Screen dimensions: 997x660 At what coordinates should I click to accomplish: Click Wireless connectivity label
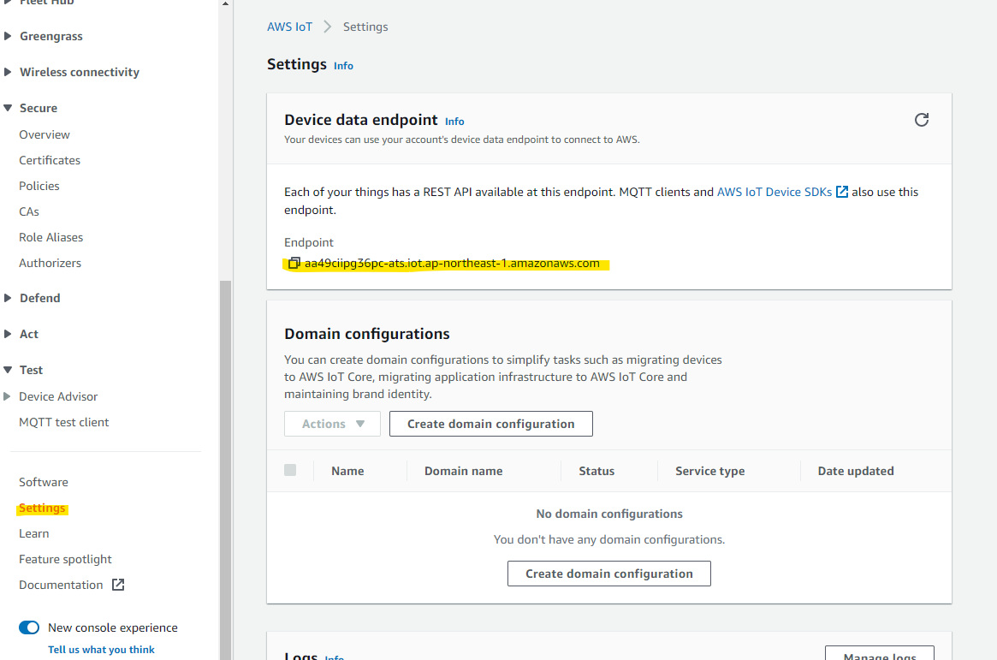coord(80,72)
